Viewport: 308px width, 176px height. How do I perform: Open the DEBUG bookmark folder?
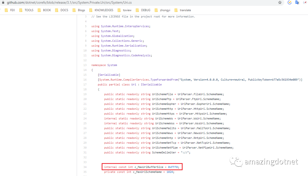[x=143, y=10]
